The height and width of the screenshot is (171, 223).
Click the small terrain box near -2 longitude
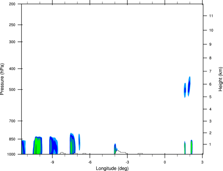point(140,154)
